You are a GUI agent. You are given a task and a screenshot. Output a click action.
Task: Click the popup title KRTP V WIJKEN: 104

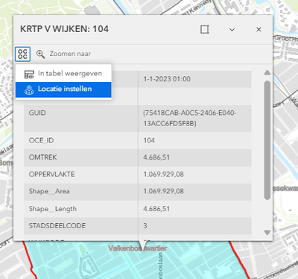[x=64, y=29]
